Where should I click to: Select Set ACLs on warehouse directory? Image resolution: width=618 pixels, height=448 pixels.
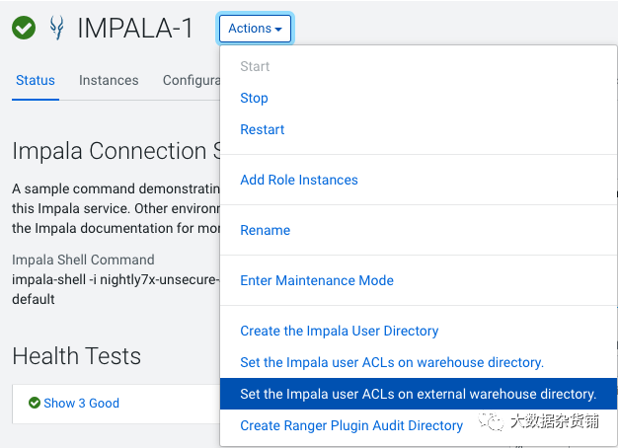(x=391, y=362)
